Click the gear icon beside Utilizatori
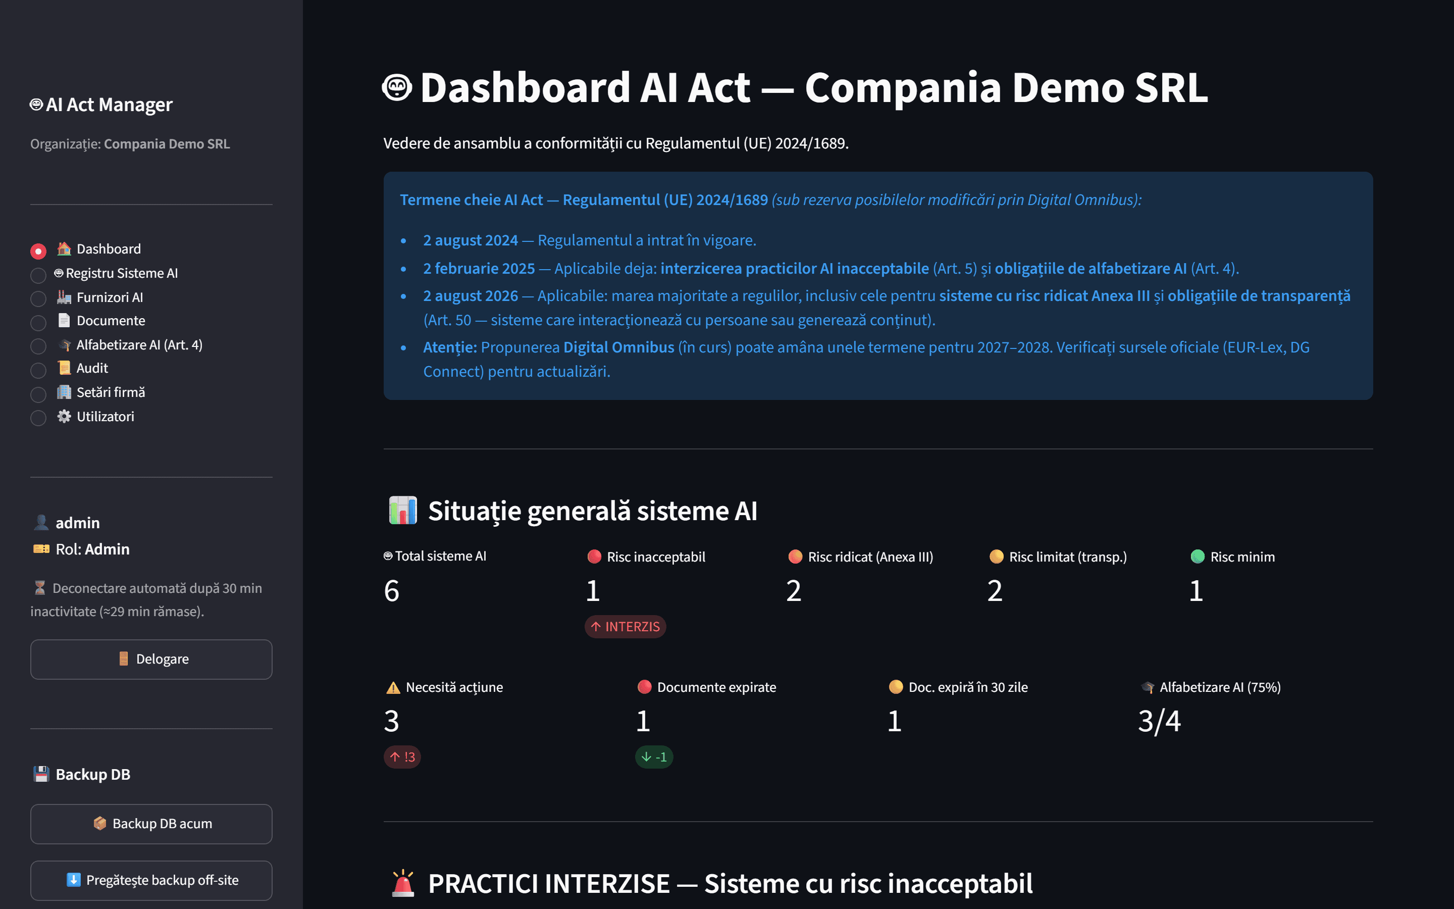This screenshot has height=909, width=1454. (64, 416)
